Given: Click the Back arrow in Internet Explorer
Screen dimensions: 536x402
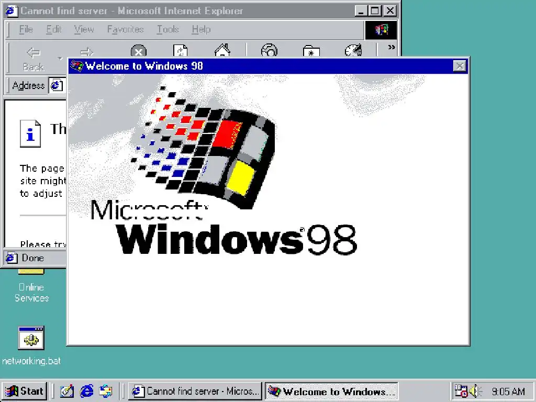Looking at the screenshot, I should 33,52.
